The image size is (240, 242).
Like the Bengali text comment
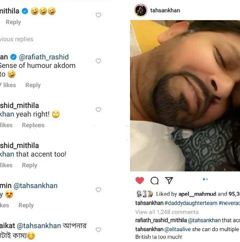click(x=98, y=230)
